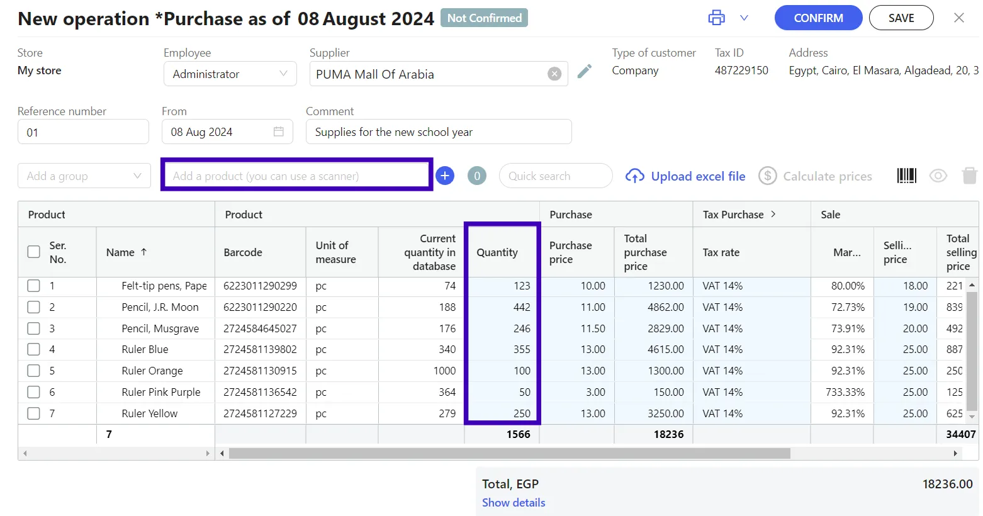Viewport: 983px width, 516px height.
Task: Check the box for Pencil, Musgrave row
Action: click(34, 328)
